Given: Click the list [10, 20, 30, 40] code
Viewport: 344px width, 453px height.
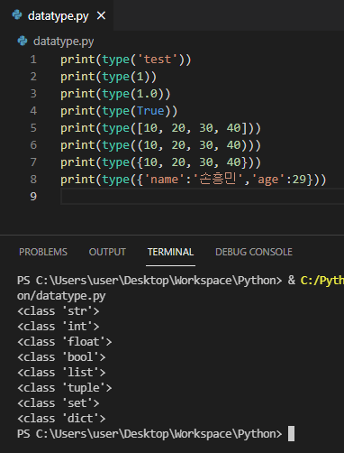Looking at the screenshot, I should [x=192, y=128].
